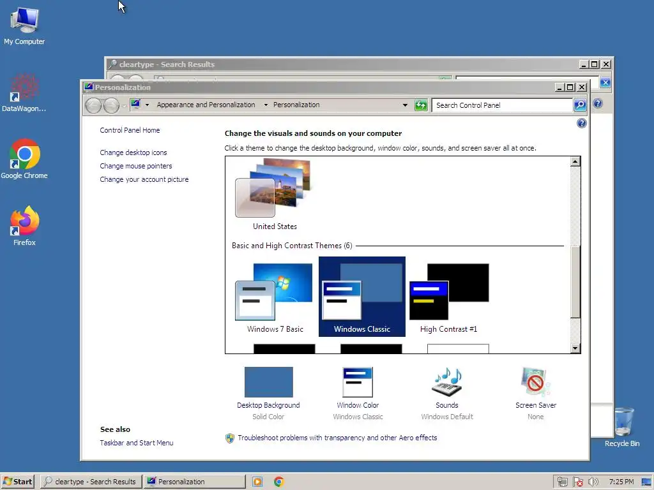Image resolution: width=654 pixels, height=490 pixels.
Task: Click the theme list scrollbar thumb
Action: point(575,281)
